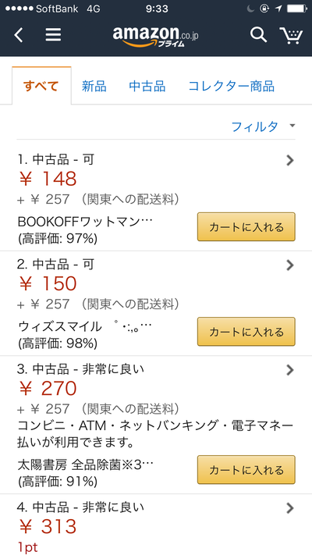Open details chevron for offer 2
Image resolution: width=312 pixels, height=555 pixels.
click(290, 265)
